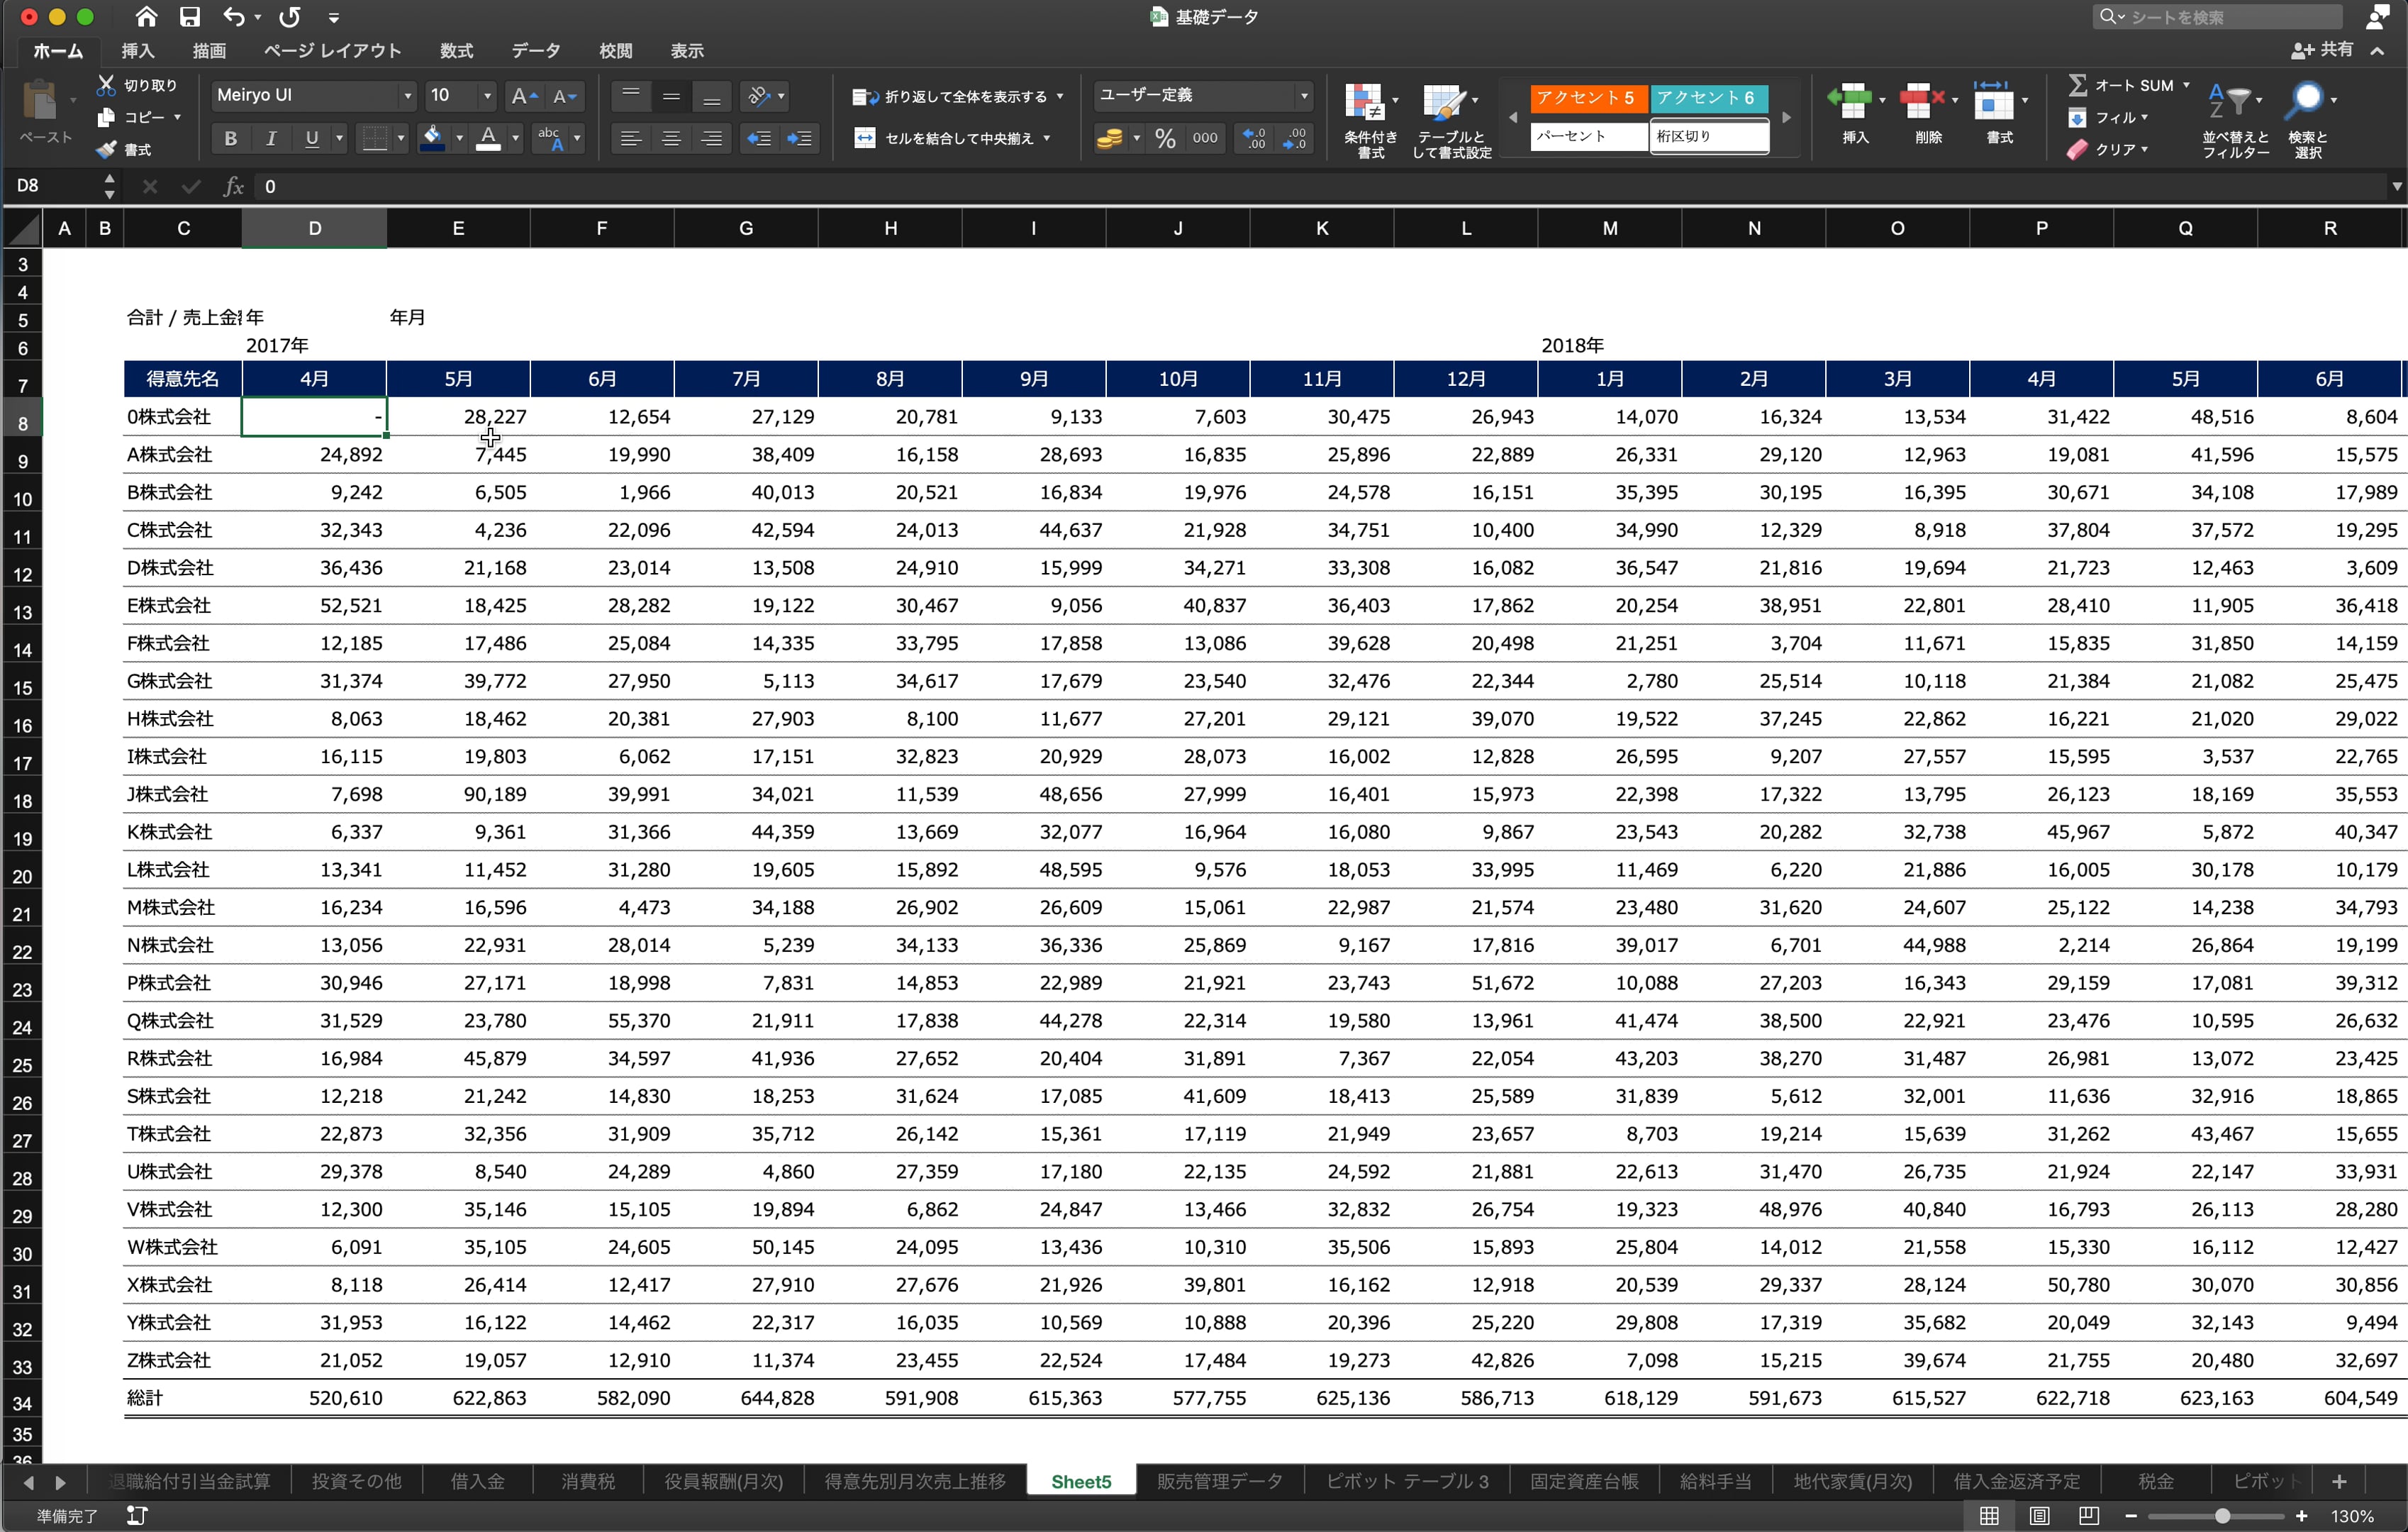The image size is (2408, 1532).
Task: Click the percent style icon
Action: coord(1165,139)
